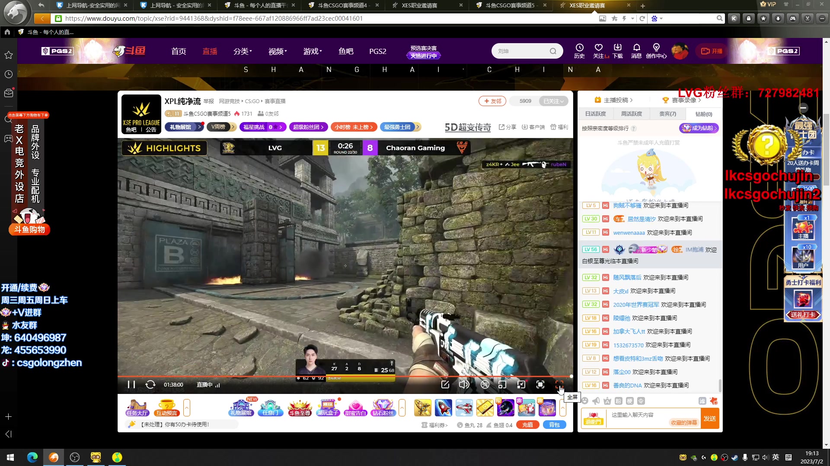The width and height of the screenshot is (830, 466).
Task: Open Microsoft Edge from the taskbar
Action: [x=32, y=457]
